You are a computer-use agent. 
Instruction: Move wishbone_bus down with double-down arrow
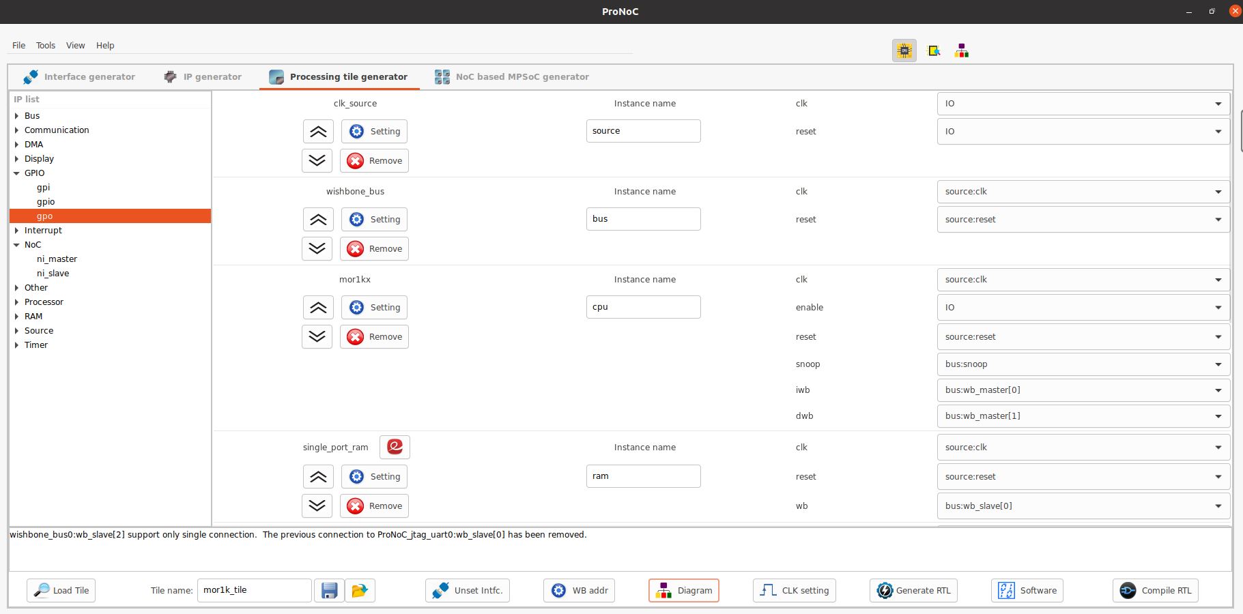(x=317, y=249)
